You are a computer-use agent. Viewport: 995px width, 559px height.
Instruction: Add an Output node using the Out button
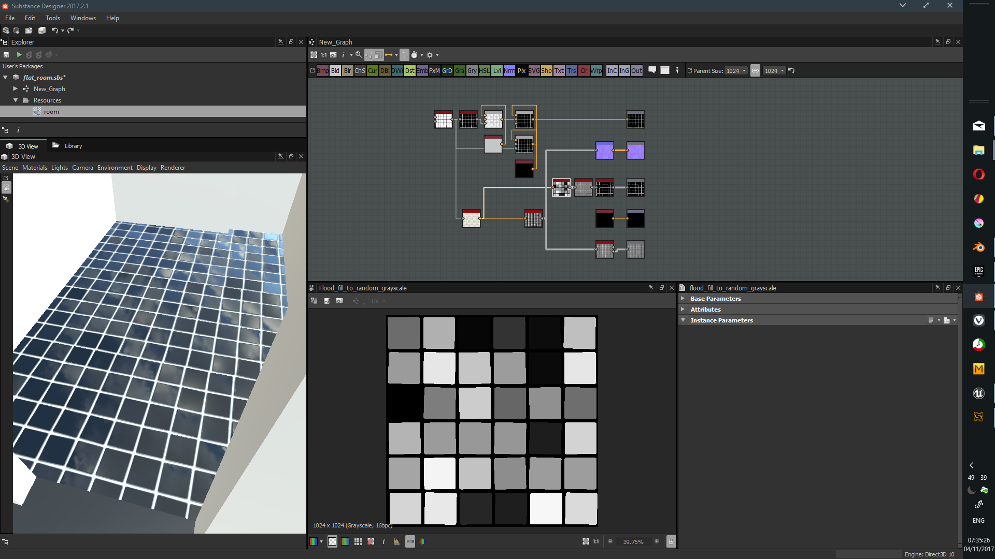point(636,71)
